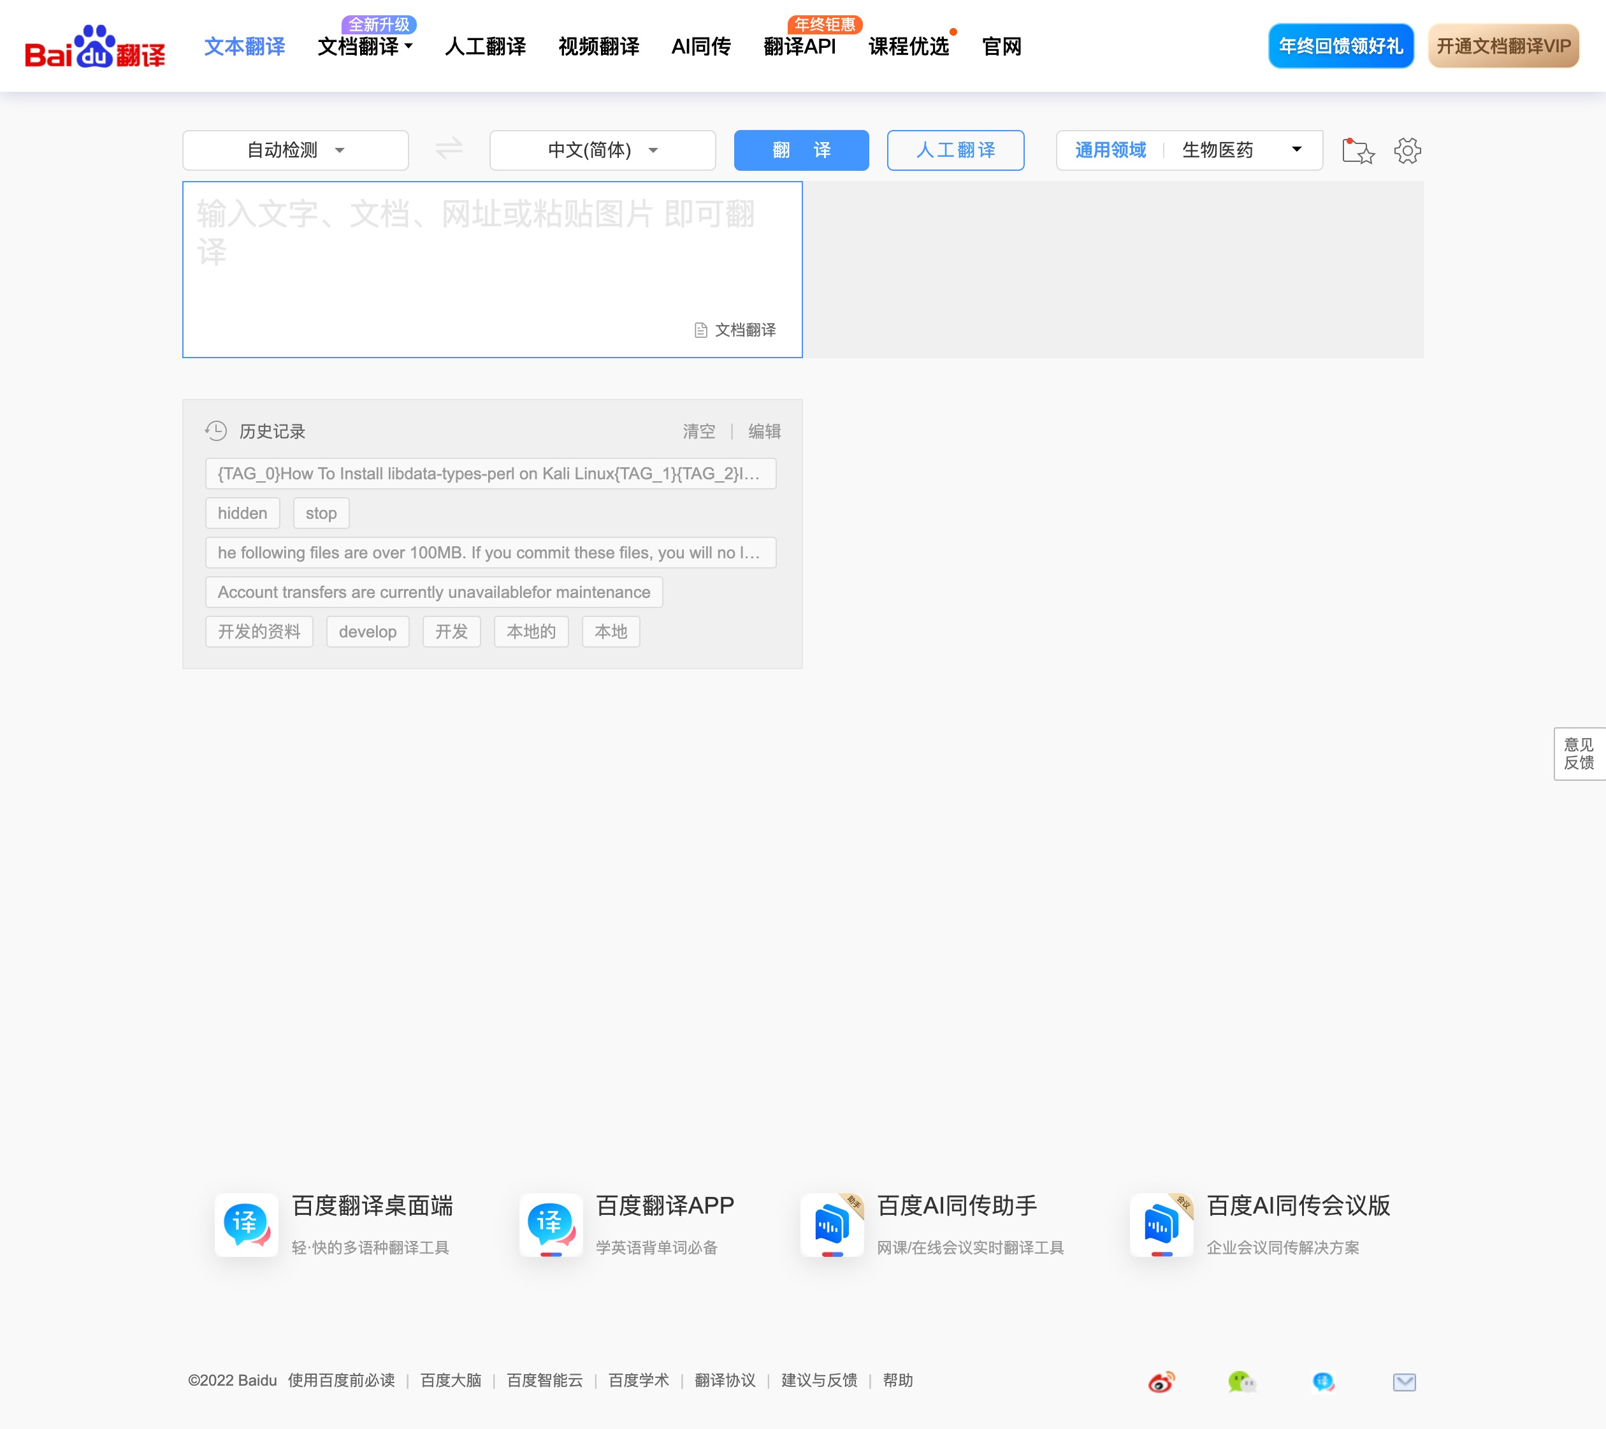Expand the 文档翻译 navigation menu
1606x1429 pixels.
click(x=365, y=47)
